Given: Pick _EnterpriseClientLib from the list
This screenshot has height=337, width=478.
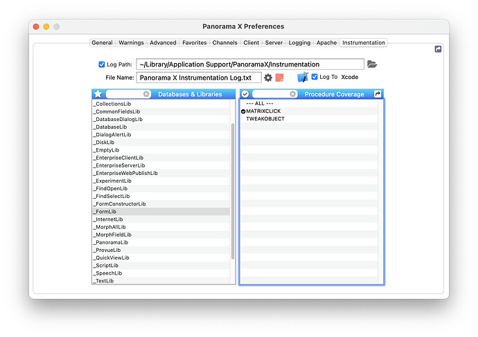Looking at the screenshot, I should (x=161, y=158).
